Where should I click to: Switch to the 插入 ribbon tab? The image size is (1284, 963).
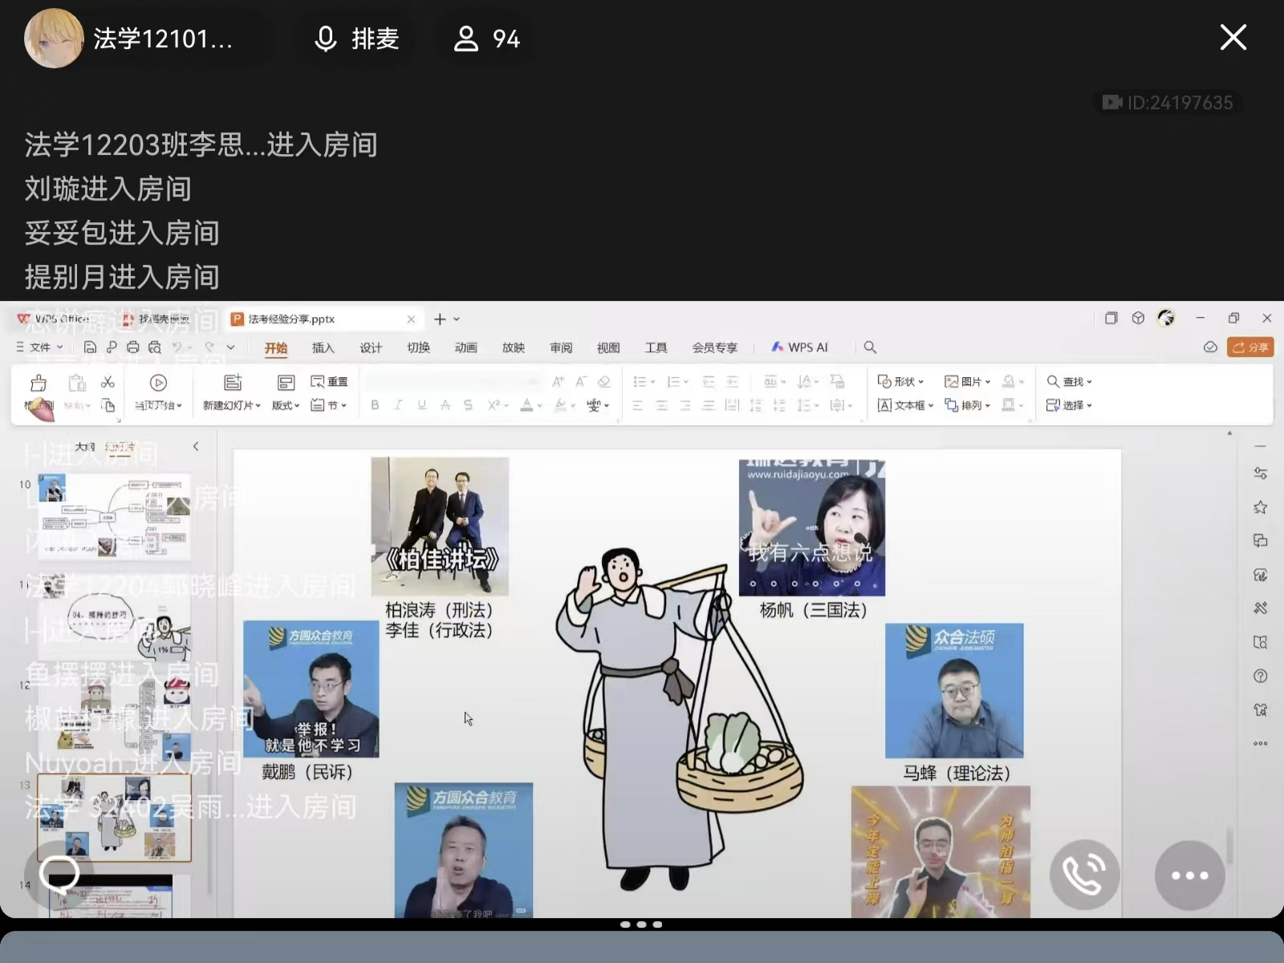323,347
